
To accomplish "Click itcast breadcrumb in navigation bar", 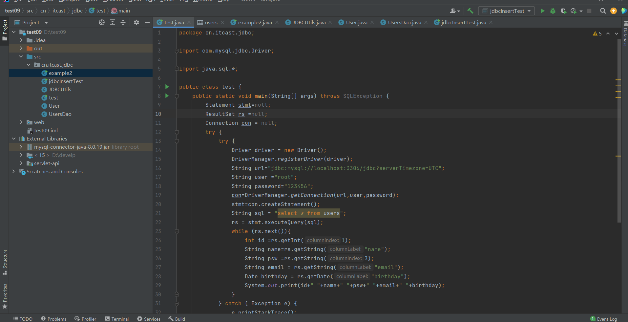I will pyautogui.click(x=59, y=11).
